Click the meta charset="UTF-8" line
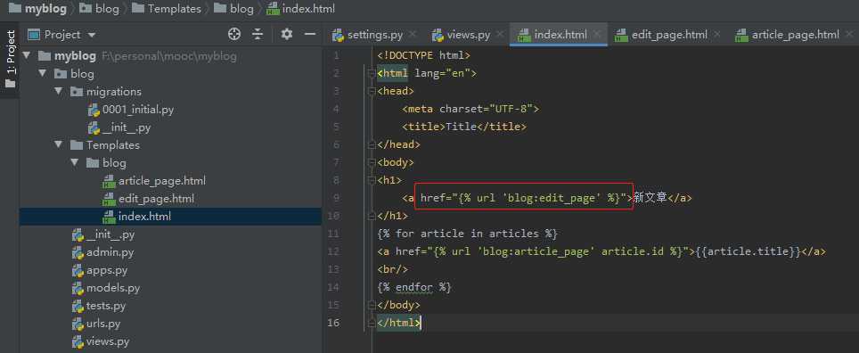Image resolution: width=859 pixels, height=353 pixels. tap(470, 109)
